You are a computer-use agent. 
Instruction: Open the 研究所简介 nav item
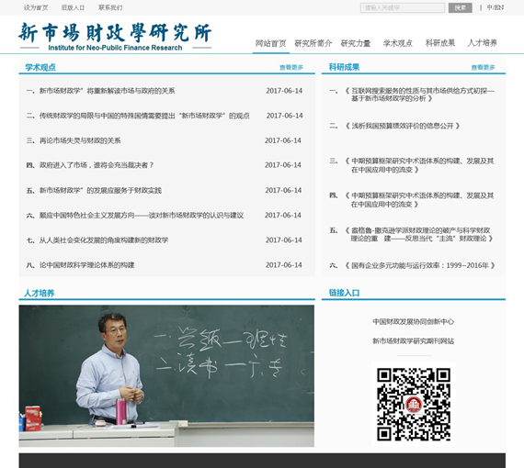tap(313, 43)
